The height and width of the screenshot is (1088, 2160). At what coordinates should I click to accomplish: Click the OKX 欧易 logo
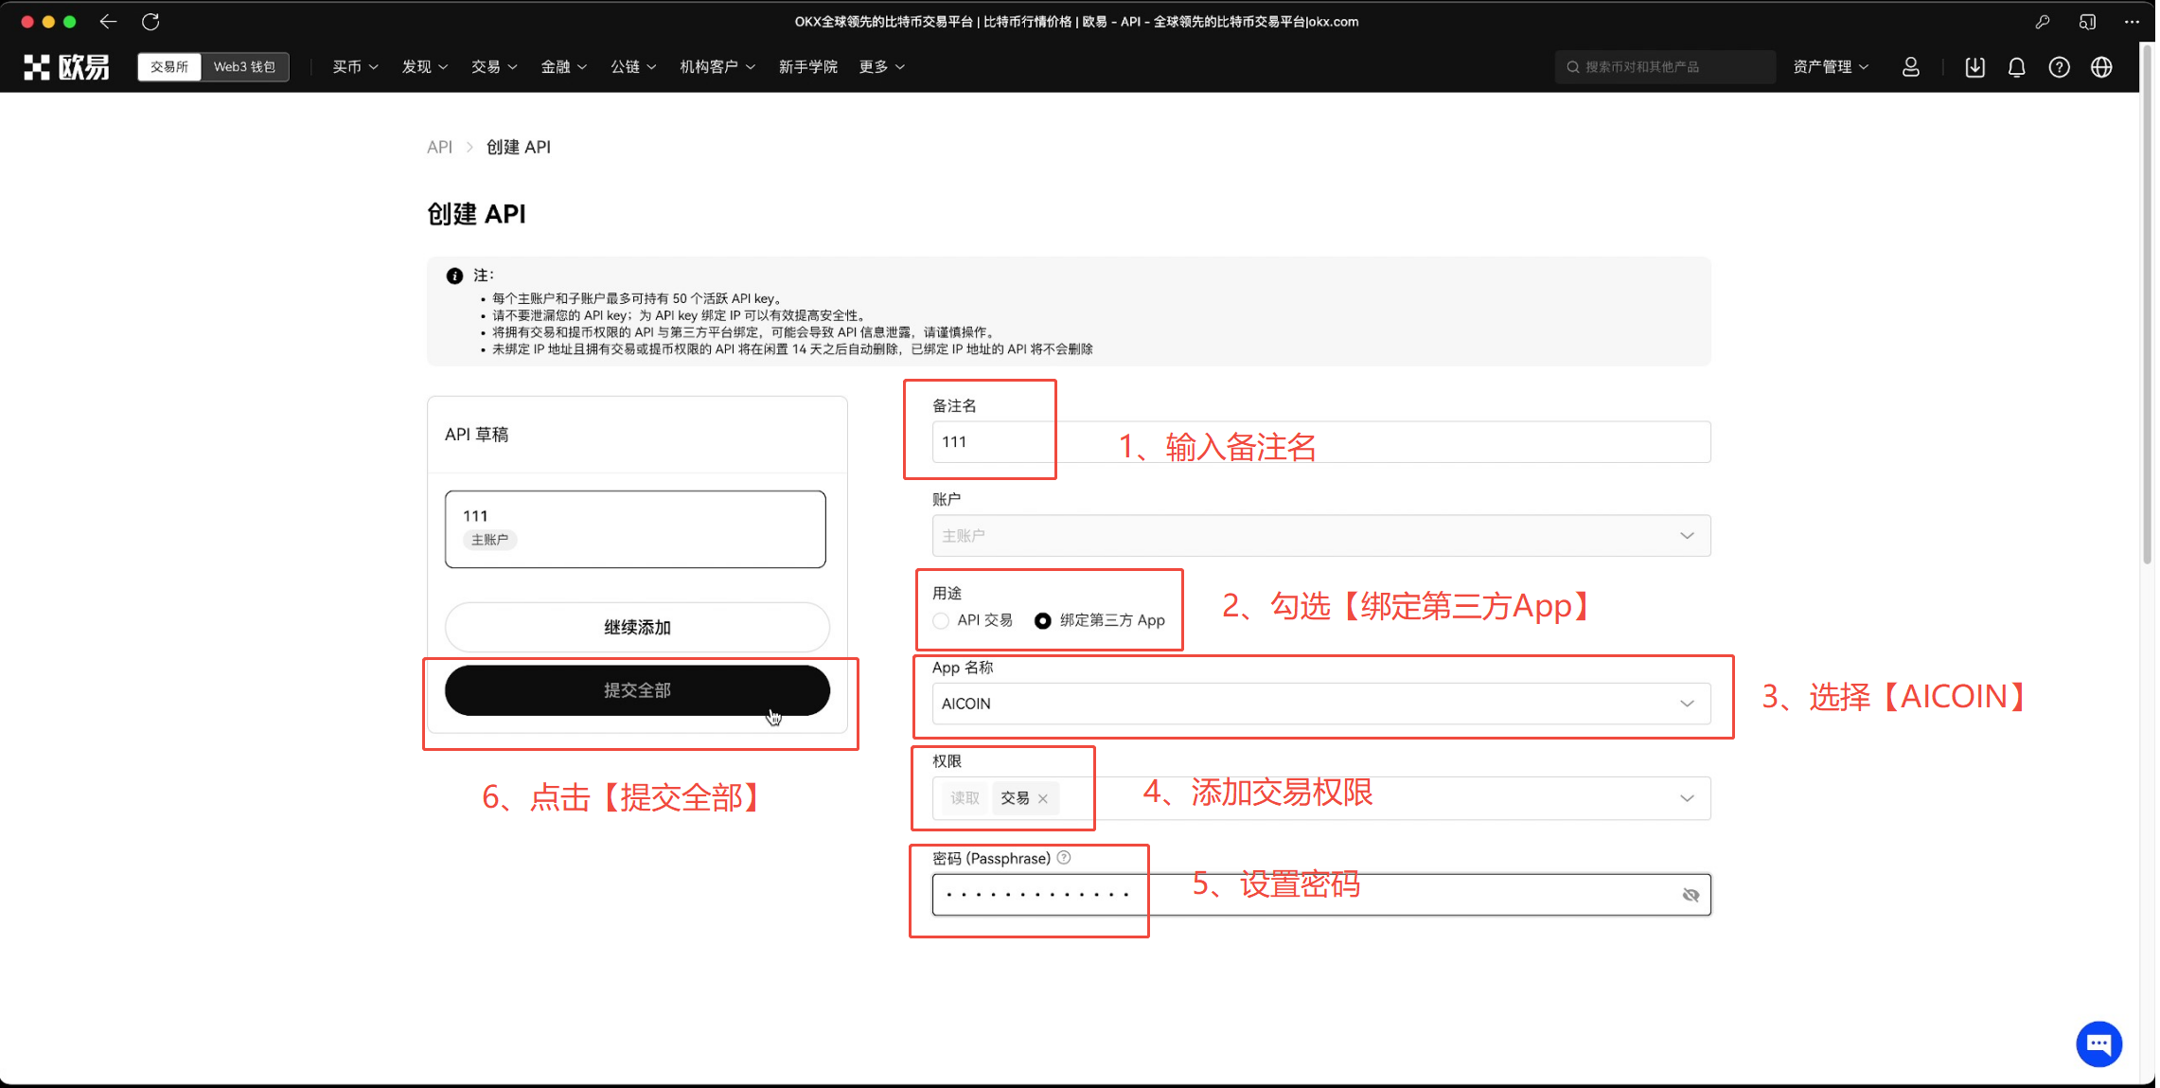pos(66,67)
